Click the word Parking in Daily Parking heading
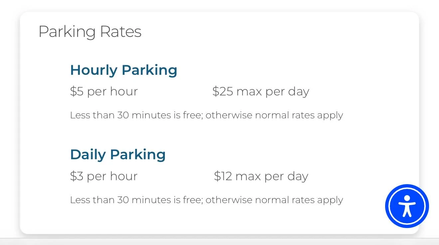The image size is (439, 245). pos(138,155)
